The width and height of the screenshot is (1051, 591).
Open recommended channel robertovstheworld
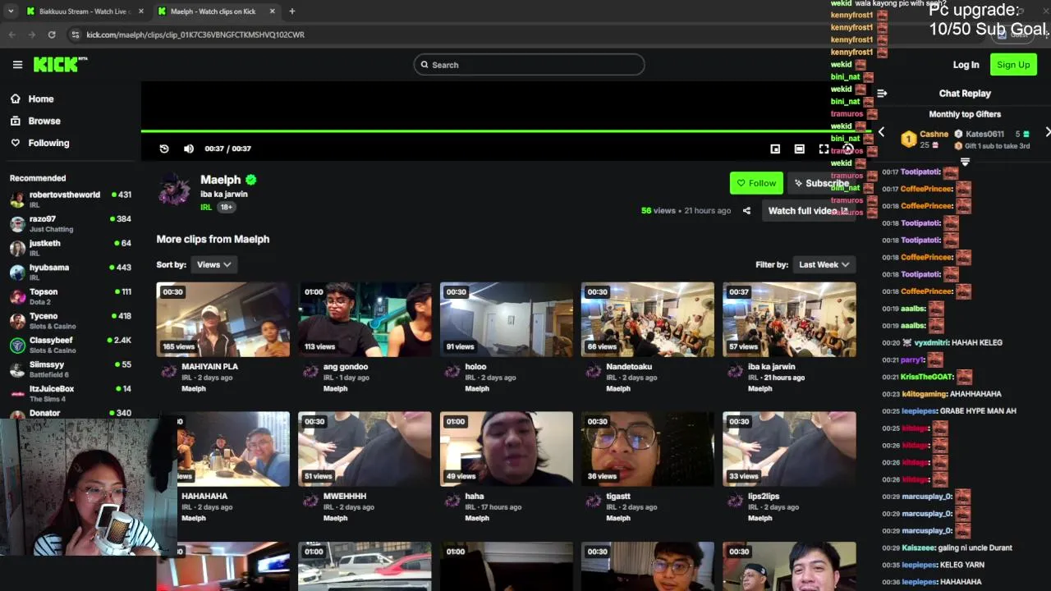pos(71,199)
